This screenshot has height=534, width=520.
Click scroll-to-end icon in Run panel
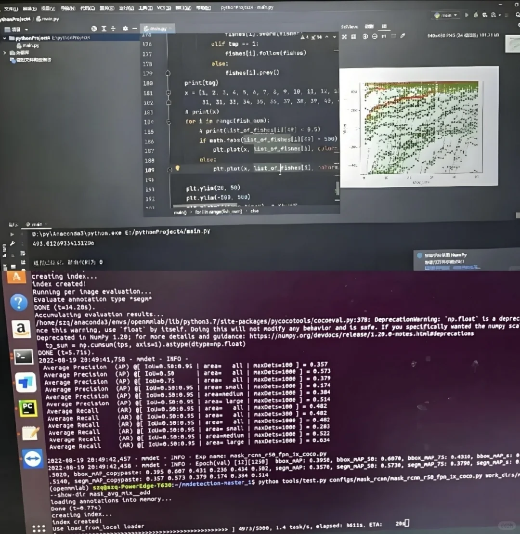point(23,262)
